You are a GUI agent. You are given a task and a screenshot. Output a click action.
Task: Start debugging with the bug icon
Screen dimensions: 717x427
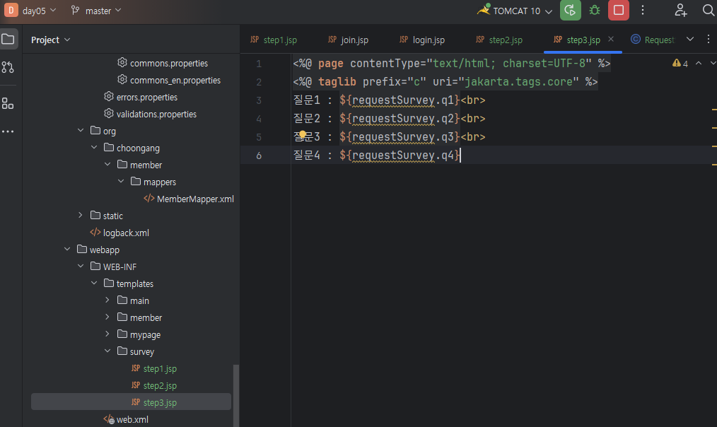(x=595, y=10)
